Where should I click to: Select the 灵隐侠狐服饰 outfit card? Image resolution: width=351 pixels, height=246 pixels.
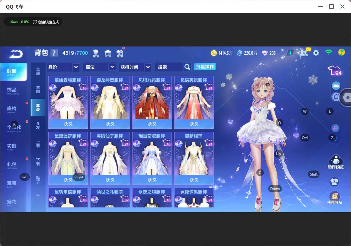194,198
